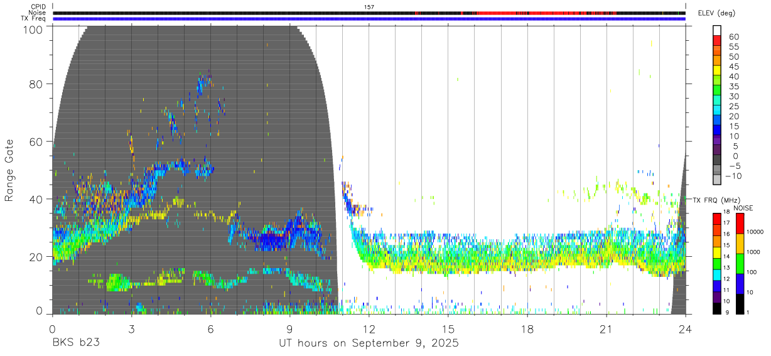This screenshot has height=356, width=771.
Task: Click the ELEV (deg) colorbar title
Action: click(716, 13)
